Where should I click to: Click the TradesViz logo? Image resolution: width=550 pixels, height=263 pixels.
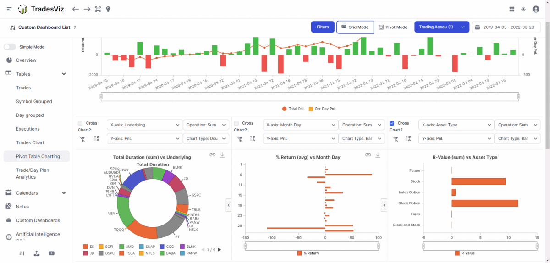pos(42,9)
